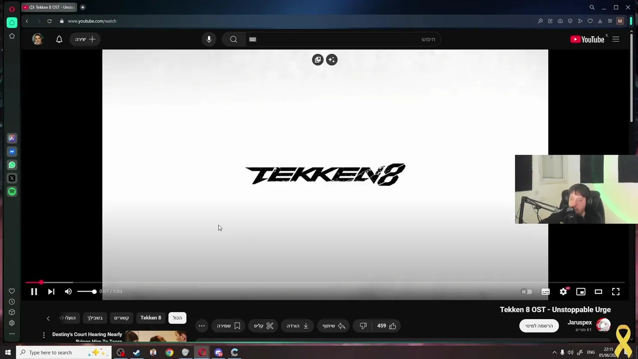
Task: Click the YouTube search magnifier button
Action: [x=233, y=39]
